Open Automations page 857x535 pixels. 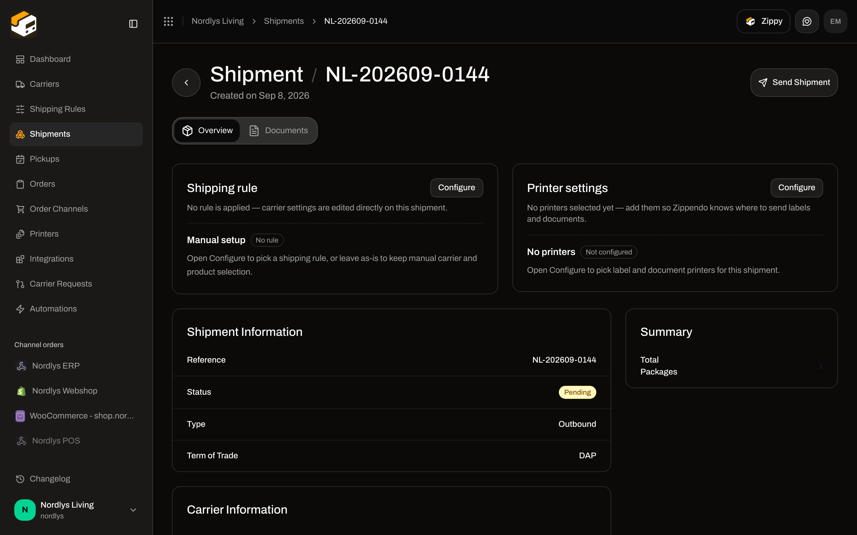(76, 309)
